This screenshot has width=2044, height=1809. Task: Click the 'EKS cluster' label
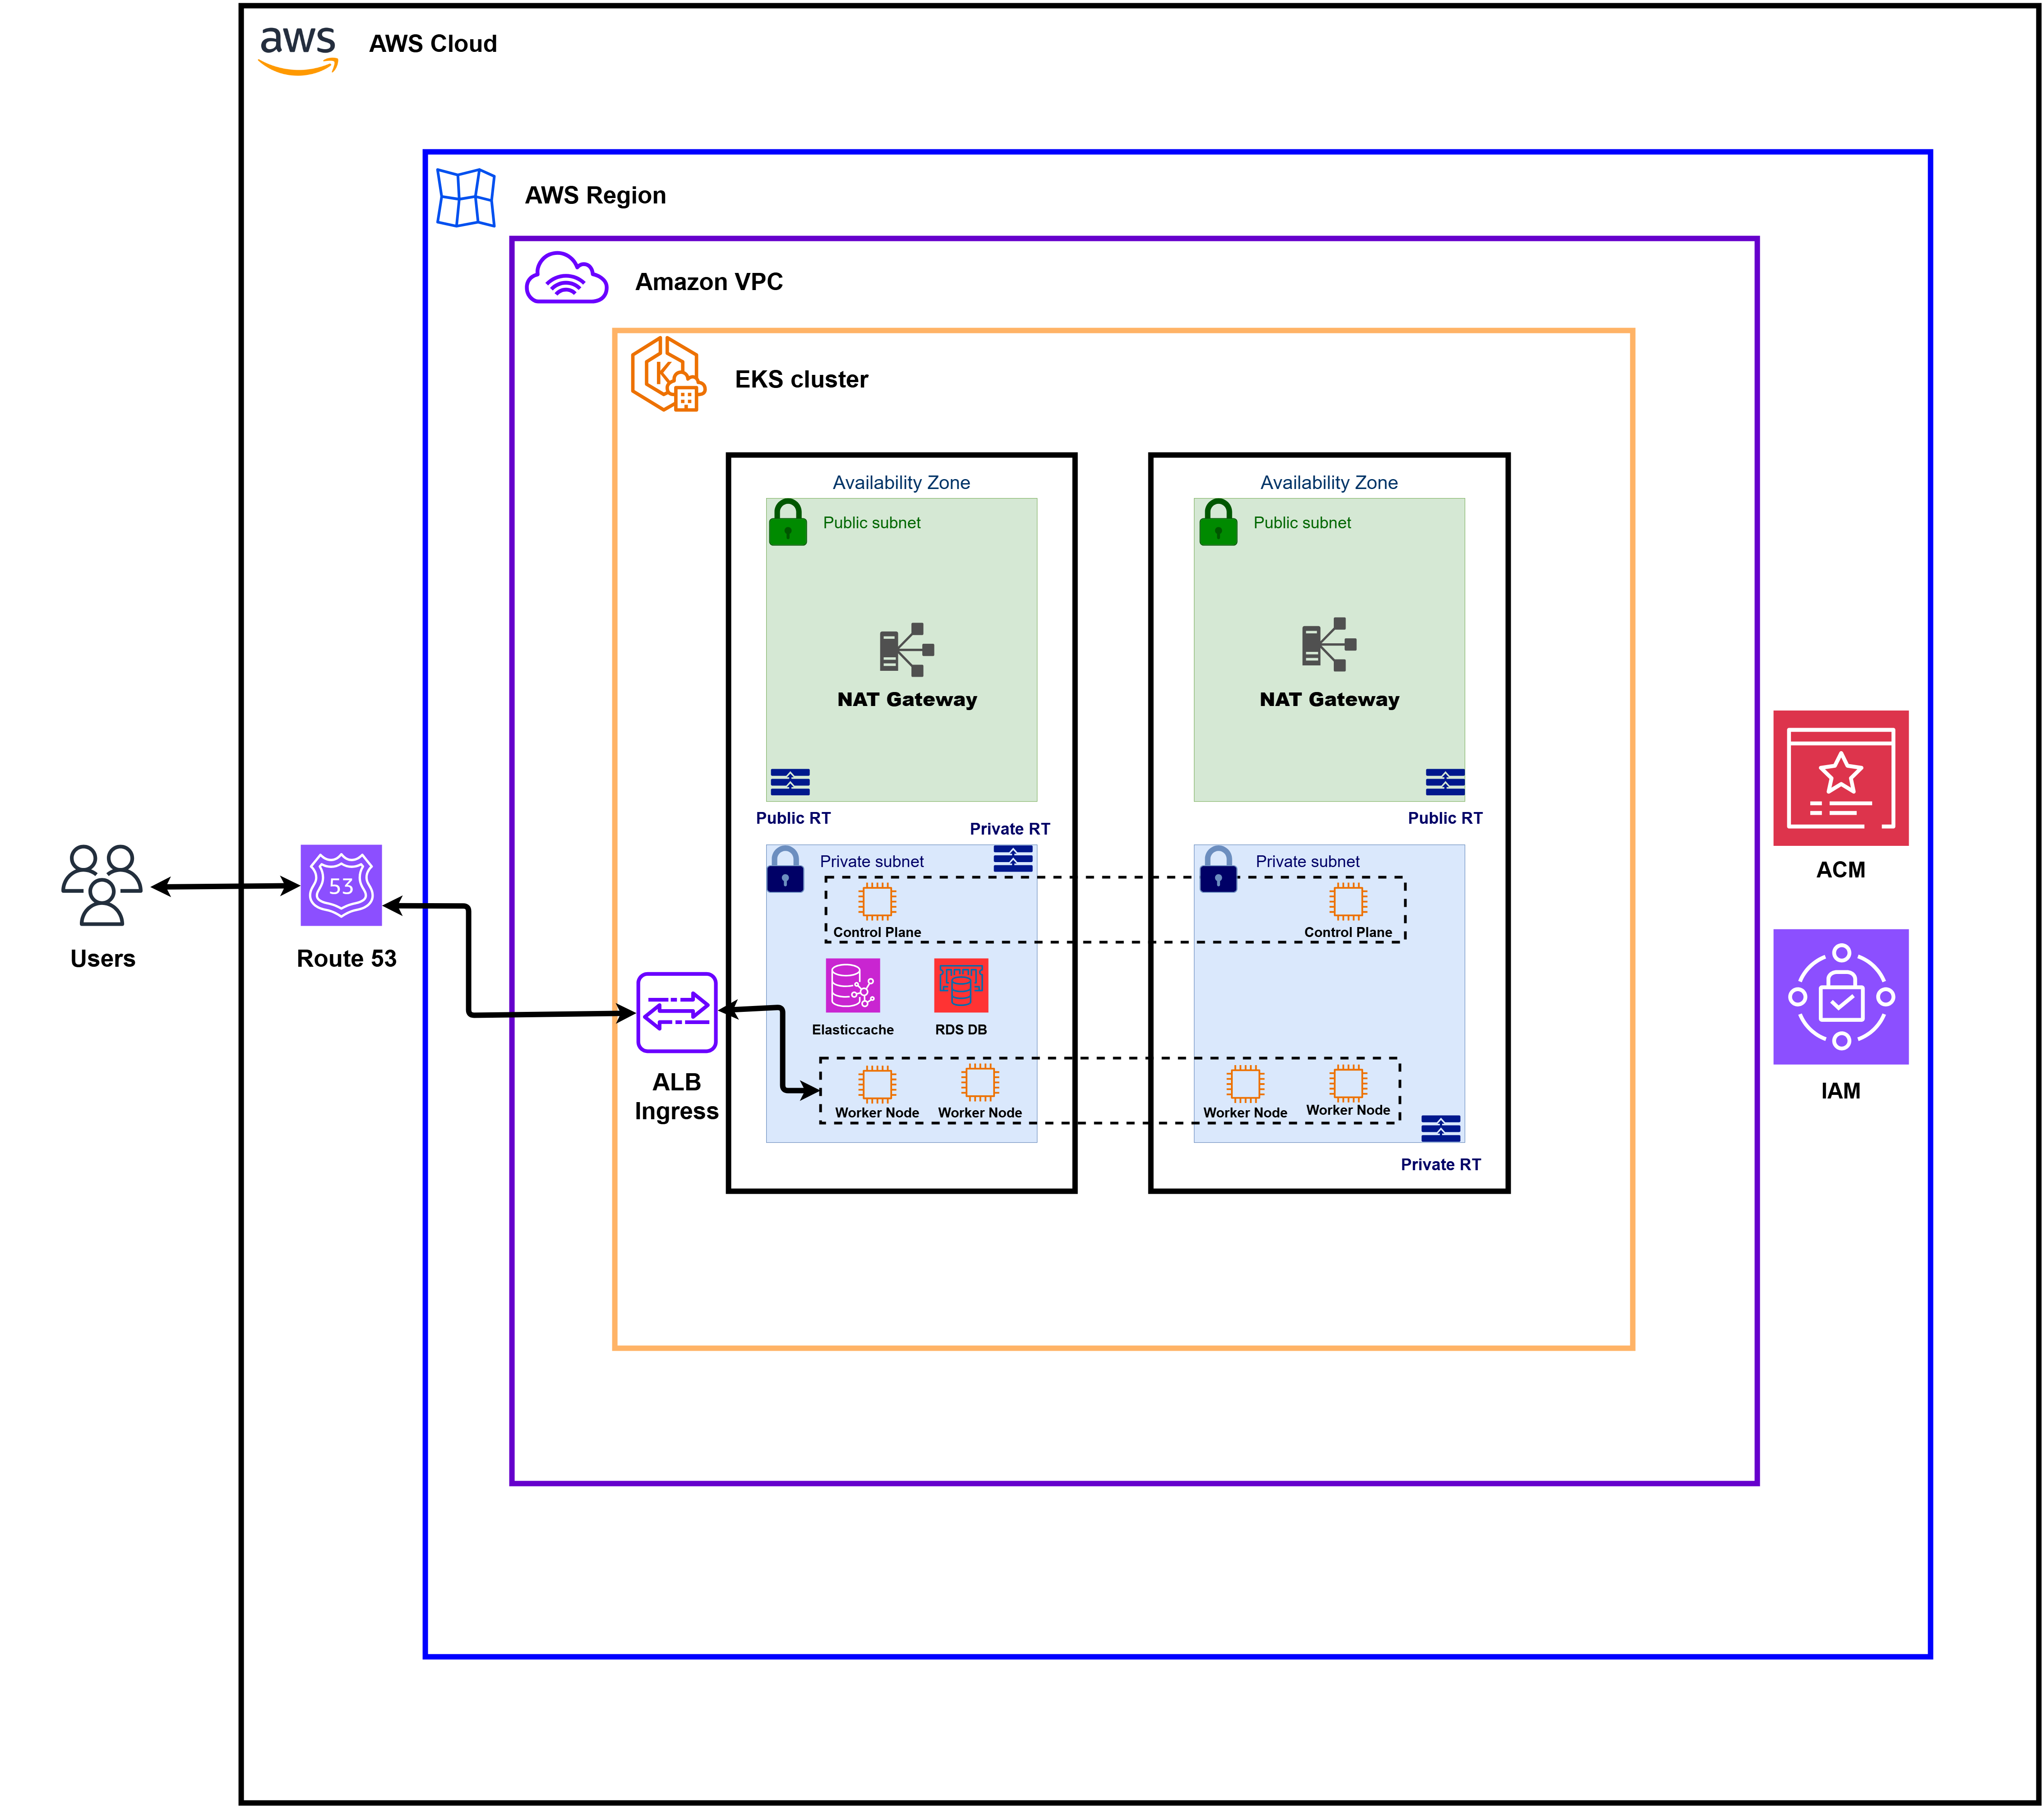coord(801,379)
